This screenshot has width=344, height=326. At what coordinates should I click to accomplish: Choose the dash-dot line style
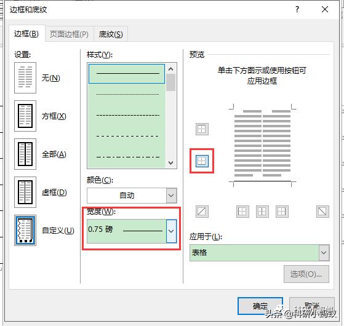[127, 157]
